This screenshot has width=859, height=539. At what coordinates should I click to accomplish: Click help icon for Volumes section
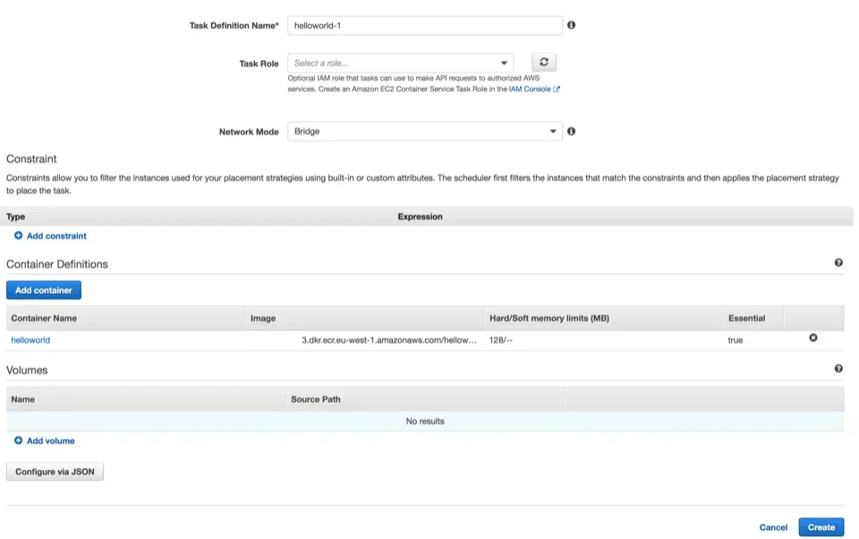coord(838,369)
